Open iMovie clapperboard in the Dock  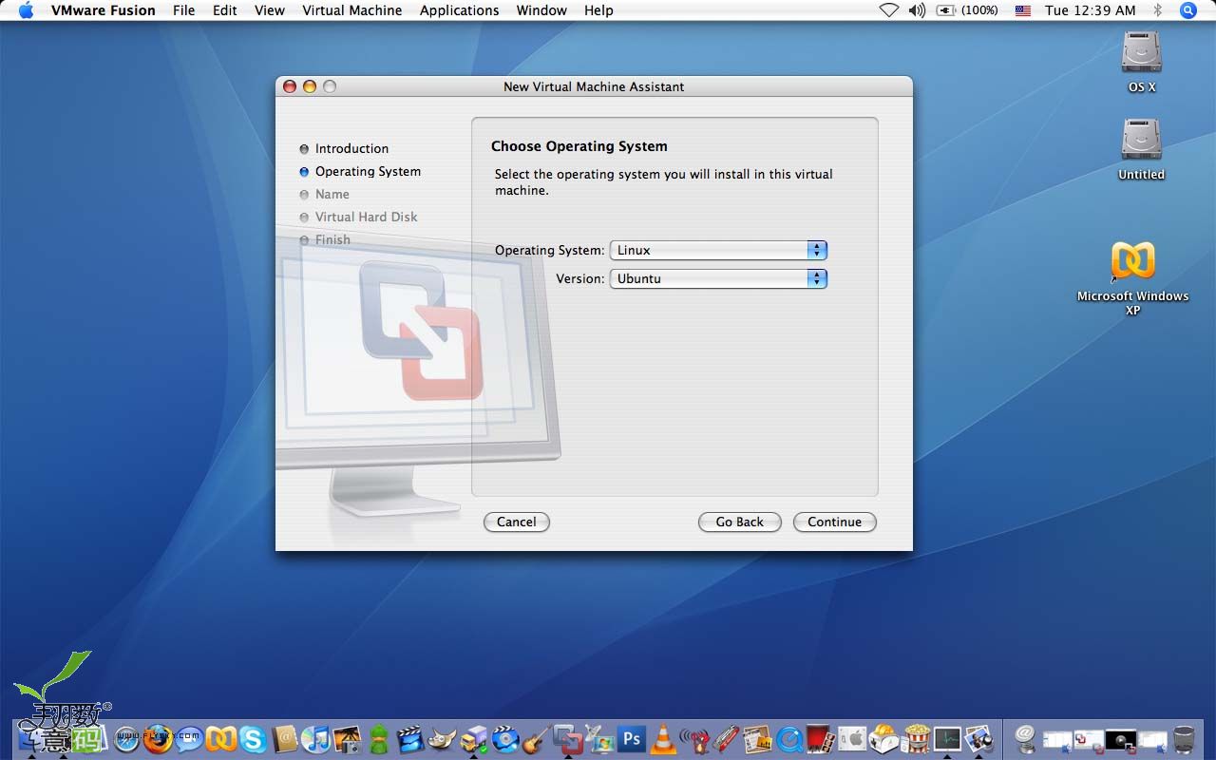[x=409, y=739]
